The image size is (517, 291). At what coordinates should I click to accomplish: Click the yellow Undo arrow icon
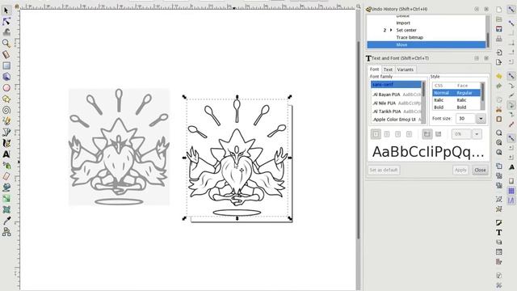[499, 76]
